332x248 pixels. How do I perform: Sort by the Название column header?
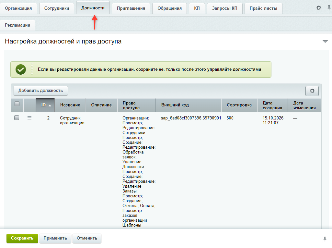pyautogui.click(x=70, y=105)
